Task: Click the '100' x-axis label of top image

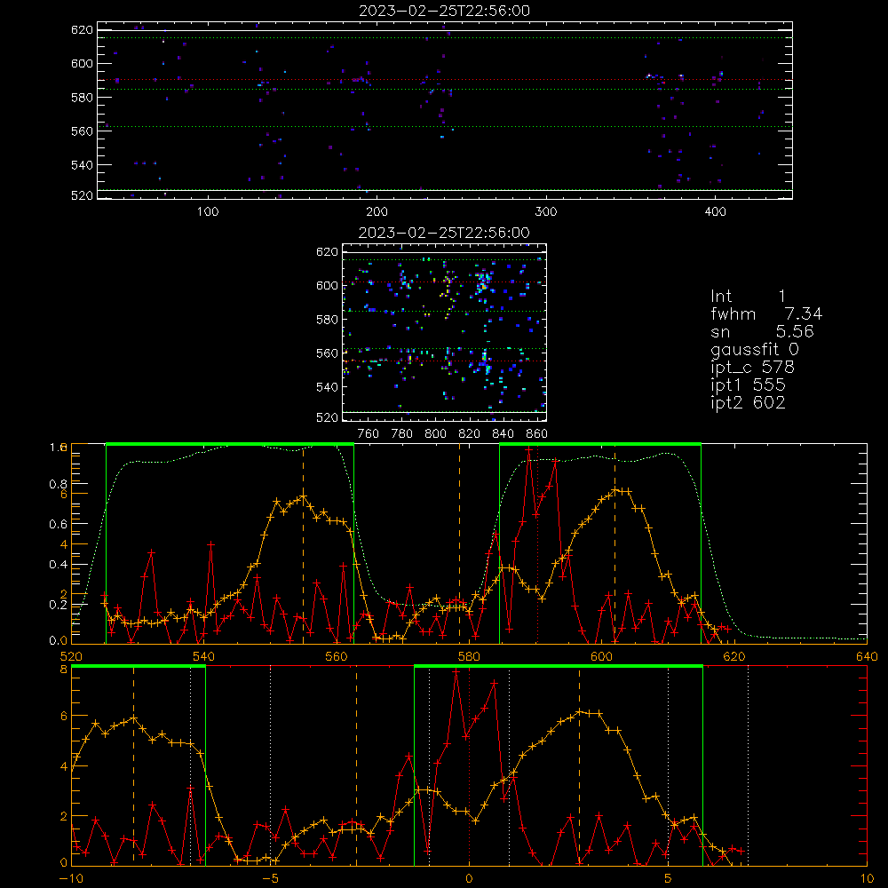Action: (208, 212)
